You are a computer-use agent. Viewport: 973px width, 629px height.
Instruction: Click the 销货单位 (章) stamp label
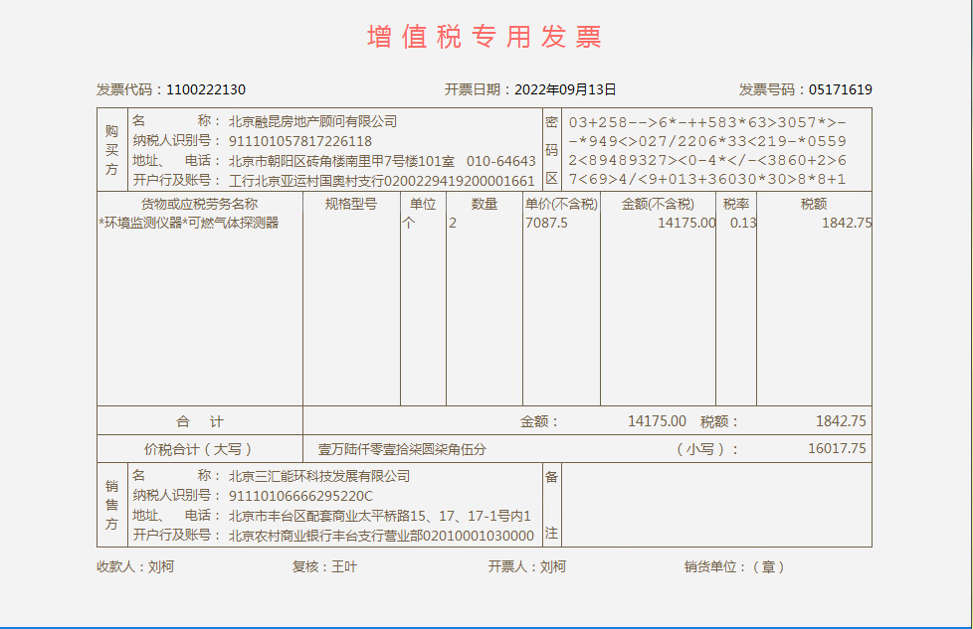(x=734, y=566)
